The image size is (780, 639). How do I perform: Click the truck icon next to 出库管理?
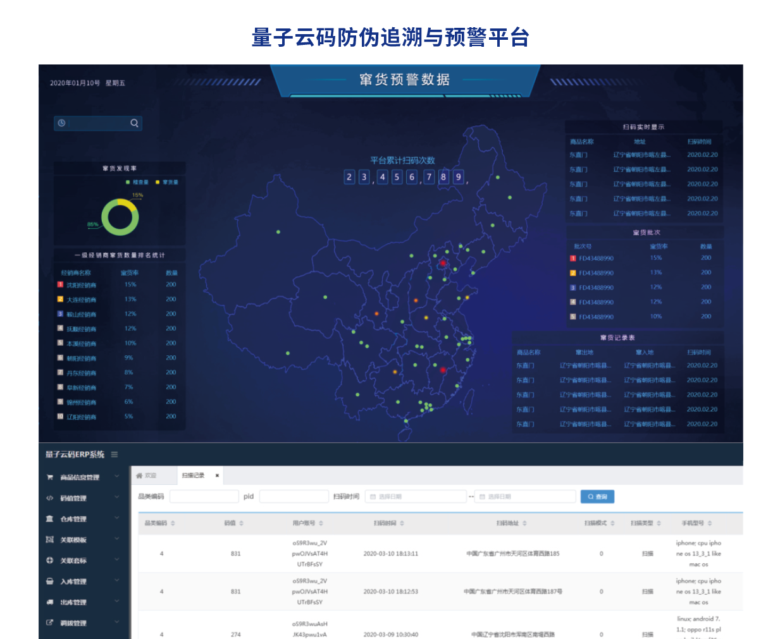pyautogui.click(x=49, y=602)
